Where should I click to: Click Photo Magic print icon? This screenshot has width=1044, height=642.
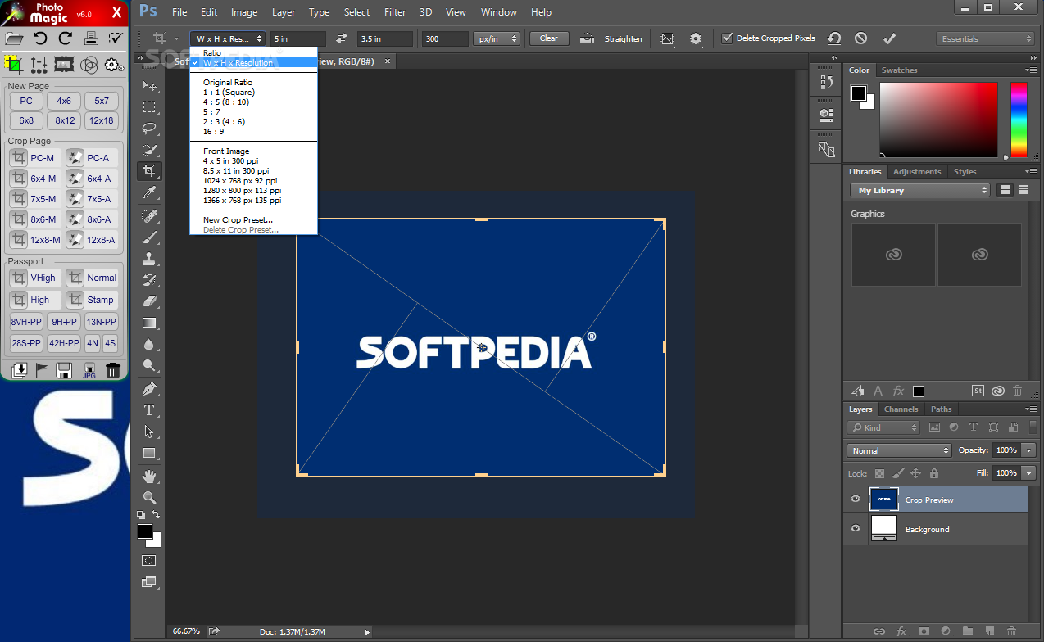[91, 38]
